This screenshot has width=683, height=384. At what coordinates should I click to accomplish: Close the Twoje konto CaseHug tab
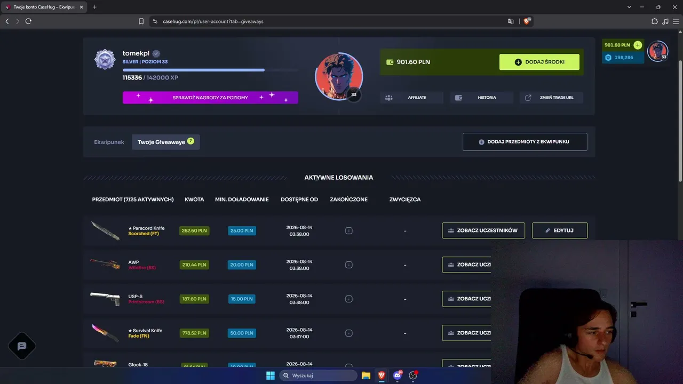click(81, 7)
